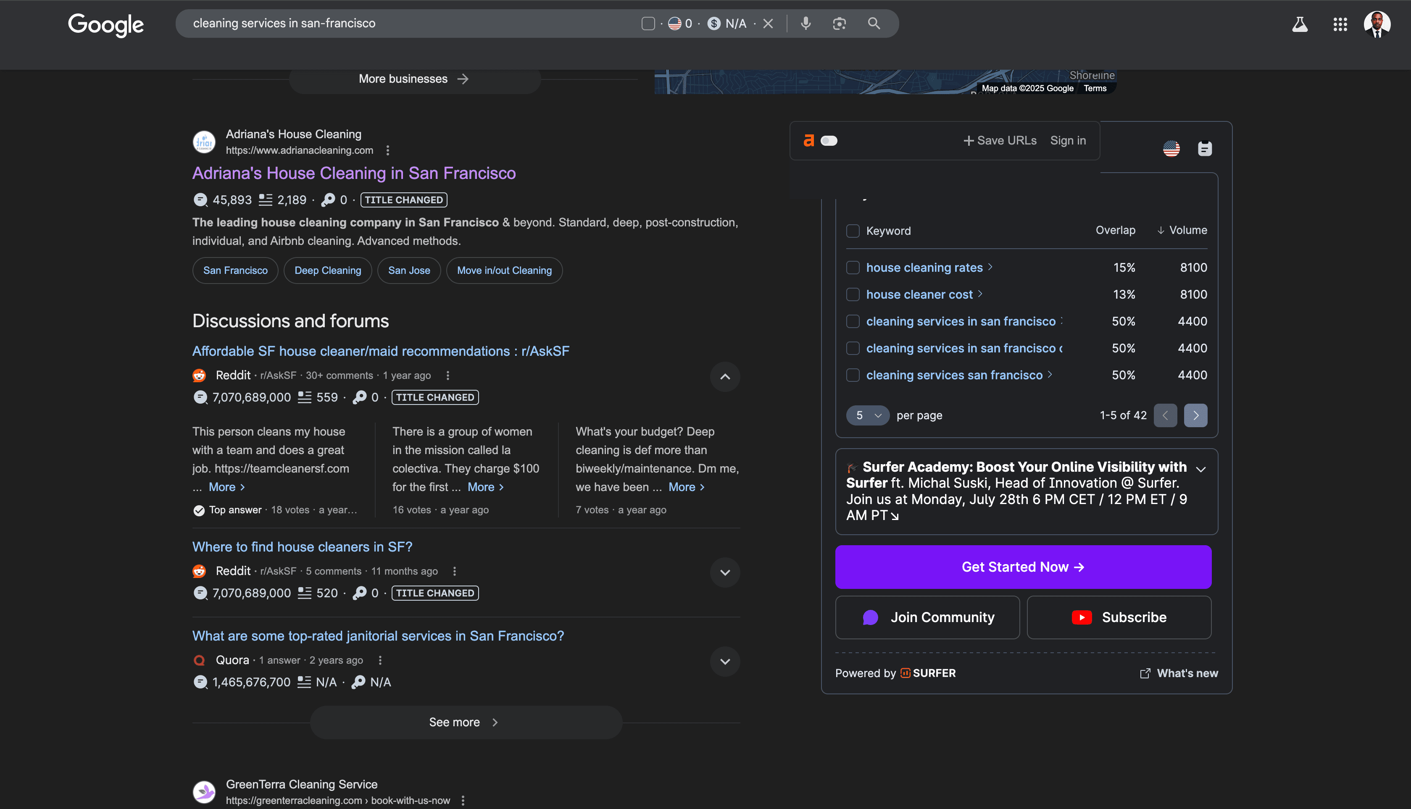
Task: Click the US flag country icon in the panel
Action: pos(1171,148)
